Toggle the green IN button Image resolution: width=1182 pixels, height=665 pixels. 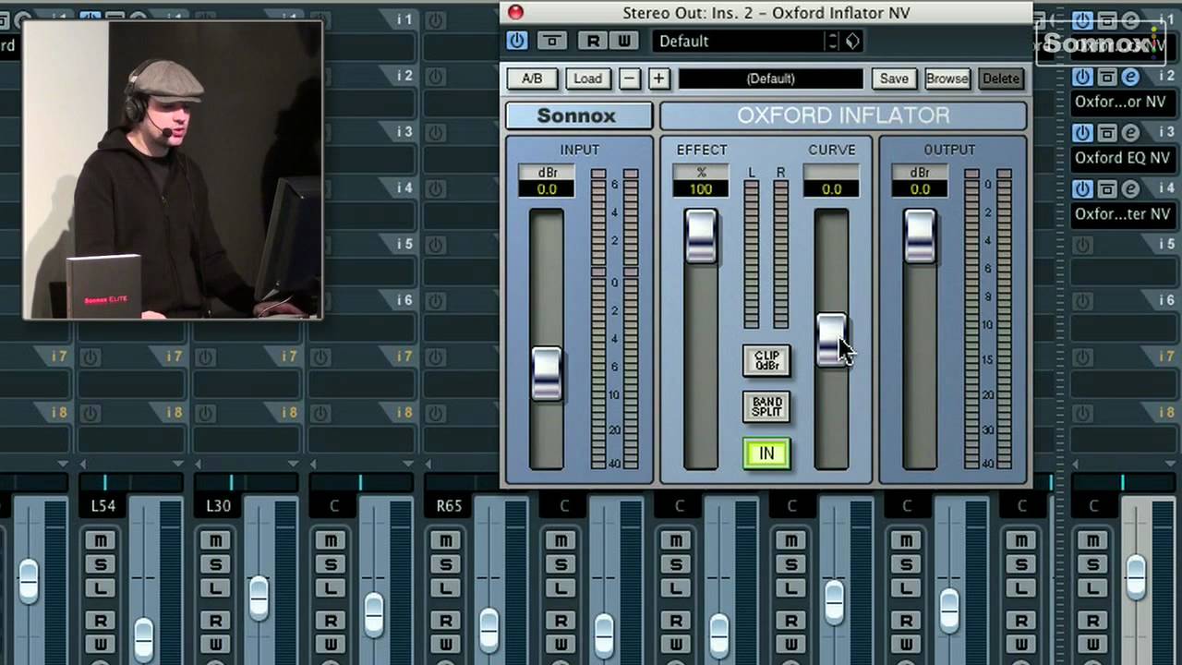766,453
